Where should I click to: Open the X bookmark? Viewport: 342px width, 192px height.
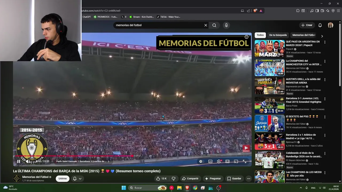pyautogui.click(x=124, y=17)
